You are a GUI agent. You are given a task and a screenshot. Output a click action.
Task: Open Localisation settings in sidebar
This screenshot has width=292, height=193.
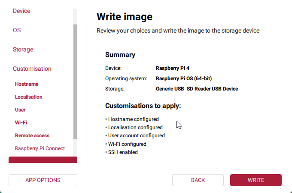pyautogui.click(x=29, y=97)
